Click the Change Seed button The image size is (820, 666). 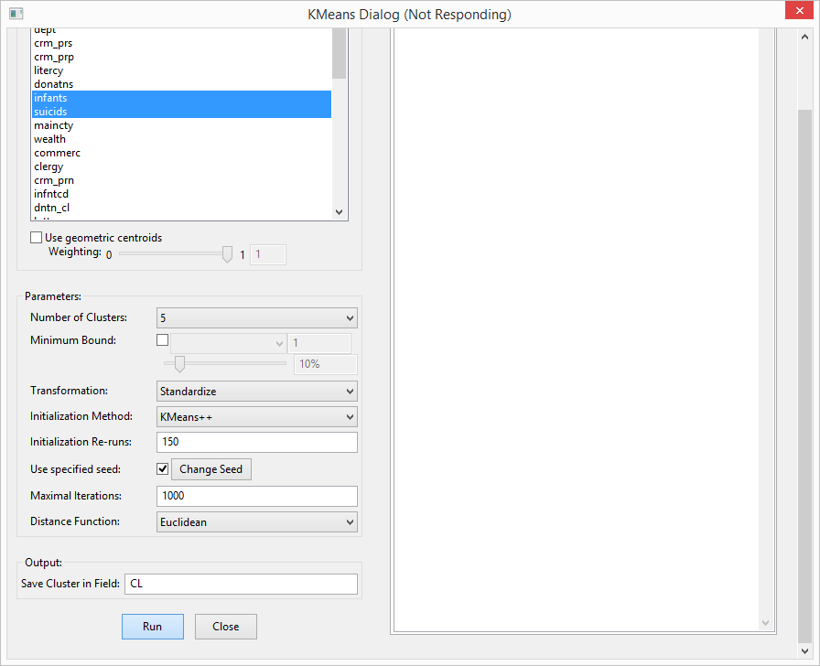211,469
